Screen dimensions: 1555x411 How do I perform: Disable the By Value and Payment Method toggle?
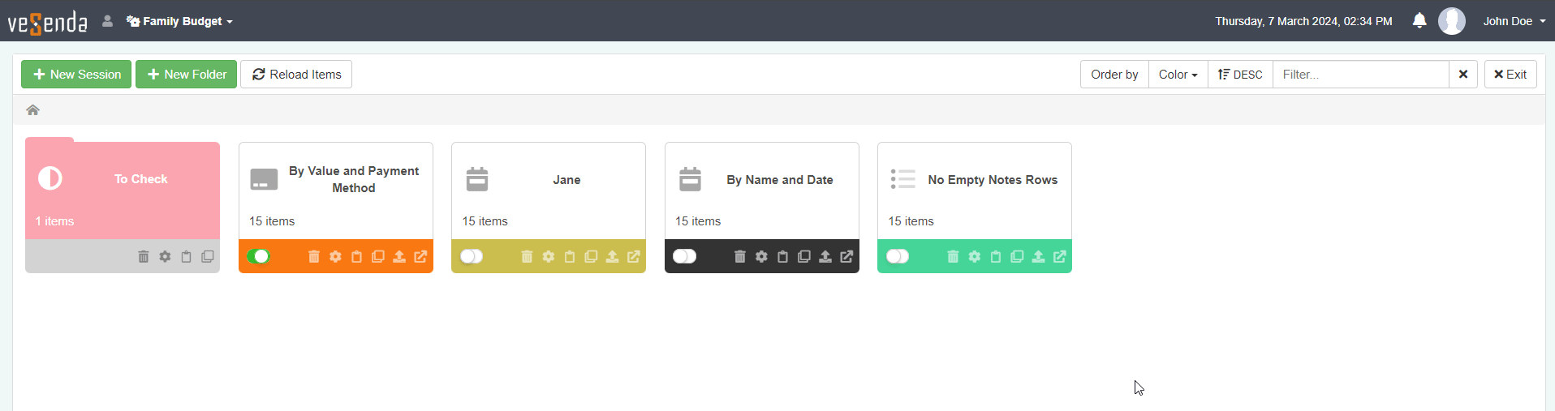click(259, 257)
